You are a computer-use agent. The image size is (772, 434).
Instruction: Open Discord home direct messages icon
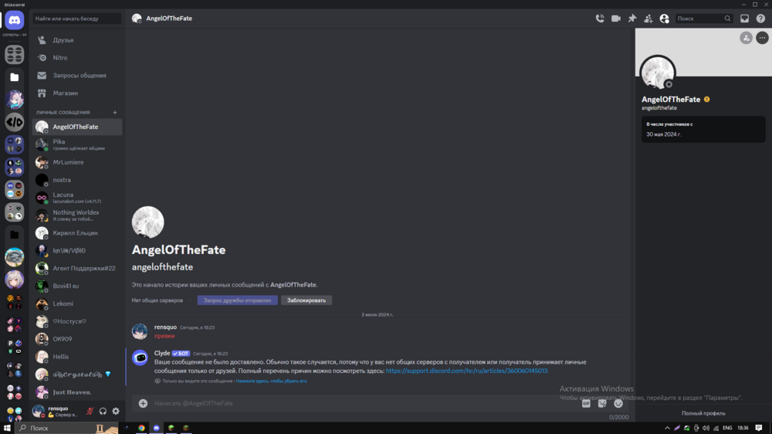click(14, 20)
